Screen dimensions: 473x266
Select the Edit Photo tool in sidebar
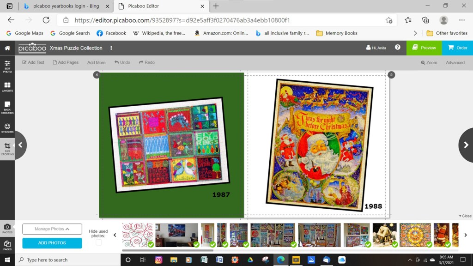[7, 67]
